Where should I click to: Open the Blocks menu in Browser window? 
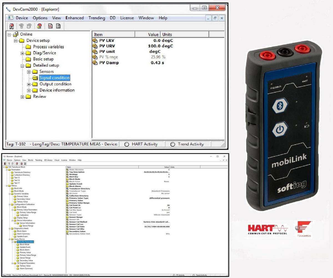31,160
